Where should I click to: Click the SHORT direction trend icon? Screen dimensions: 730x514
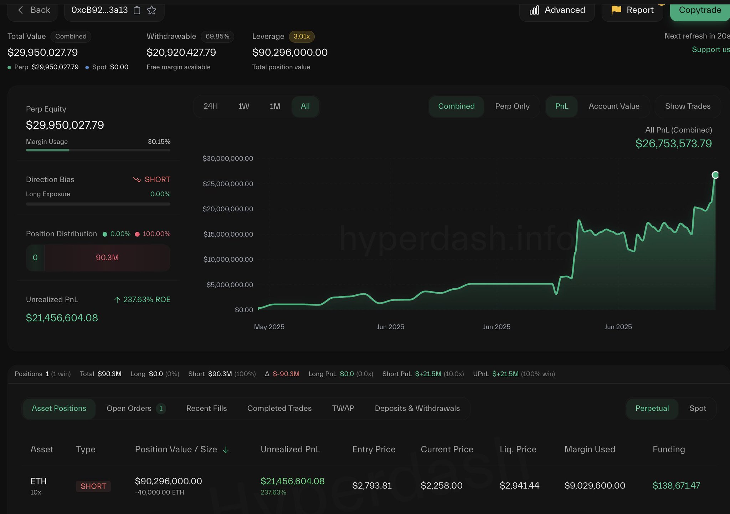click(x=137, y=179)
